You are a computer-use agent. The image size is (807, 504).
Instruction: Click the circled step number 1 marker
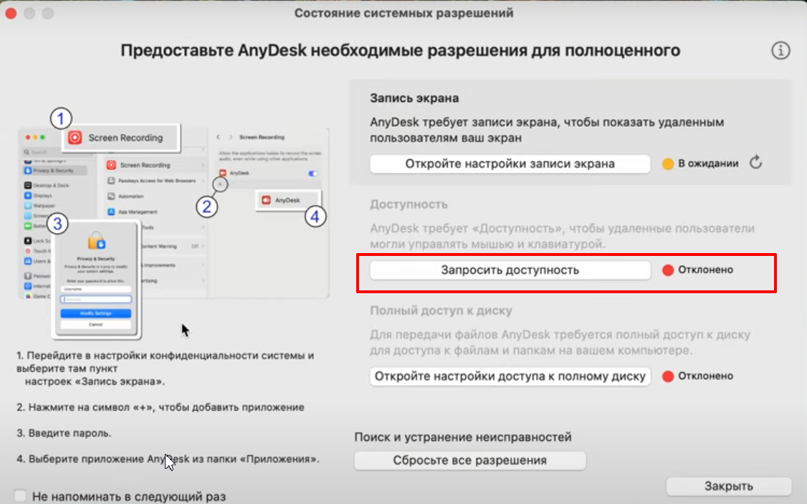pos(62,118)
